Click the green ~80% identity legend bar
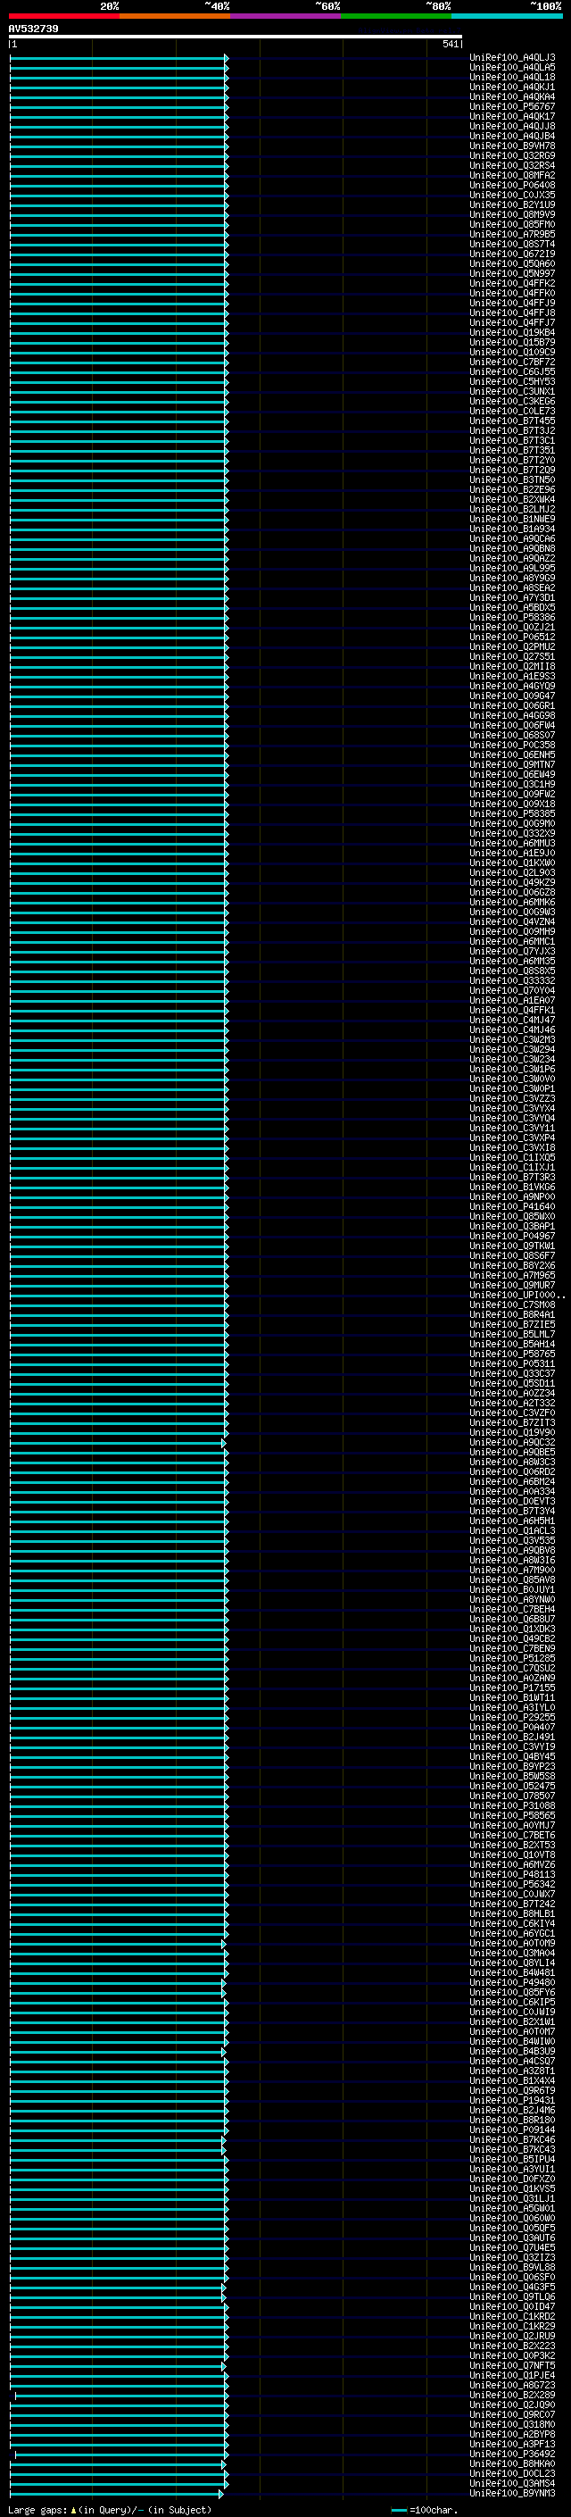This screenshot has height=2517, width=571. coord(395,16)
